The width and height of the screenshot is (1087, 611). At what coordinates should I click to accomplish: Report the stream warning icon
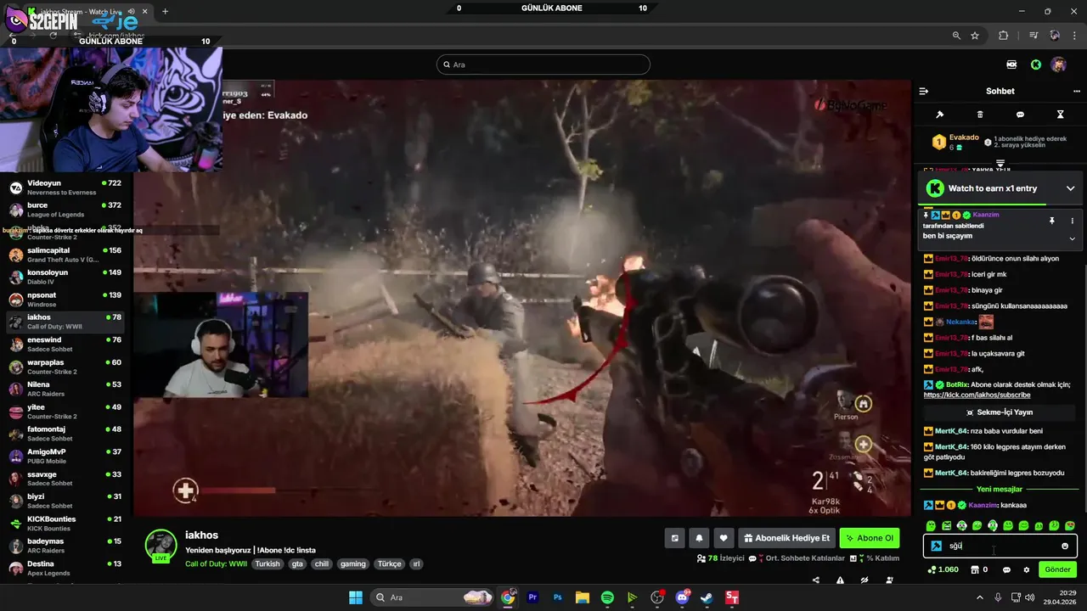click(x=840, y=580)
